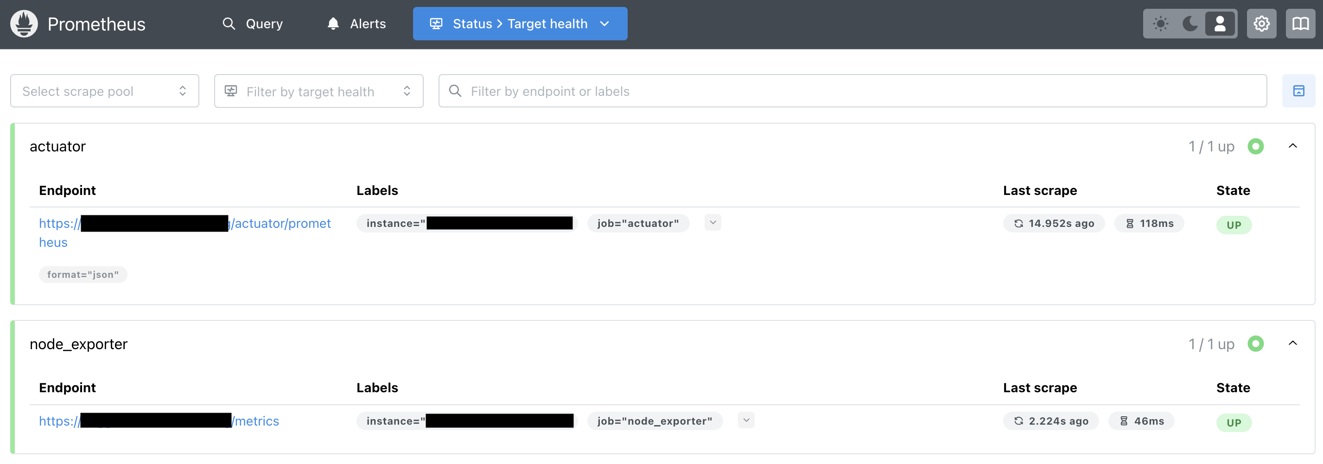Click the Prometheus flame logo

point(24,24)
